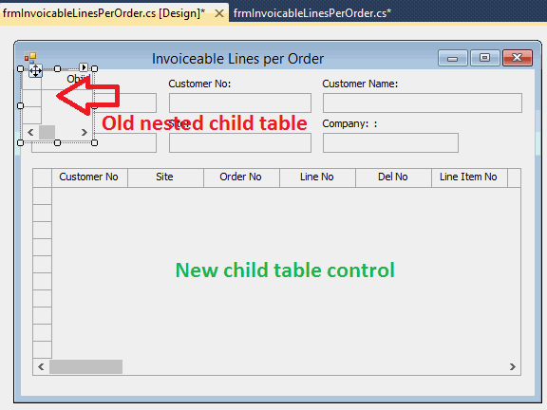The width and height of the screenshot is (547, 410).
Task: Click the Customer Name text box
Action: (x=423, y=102)
